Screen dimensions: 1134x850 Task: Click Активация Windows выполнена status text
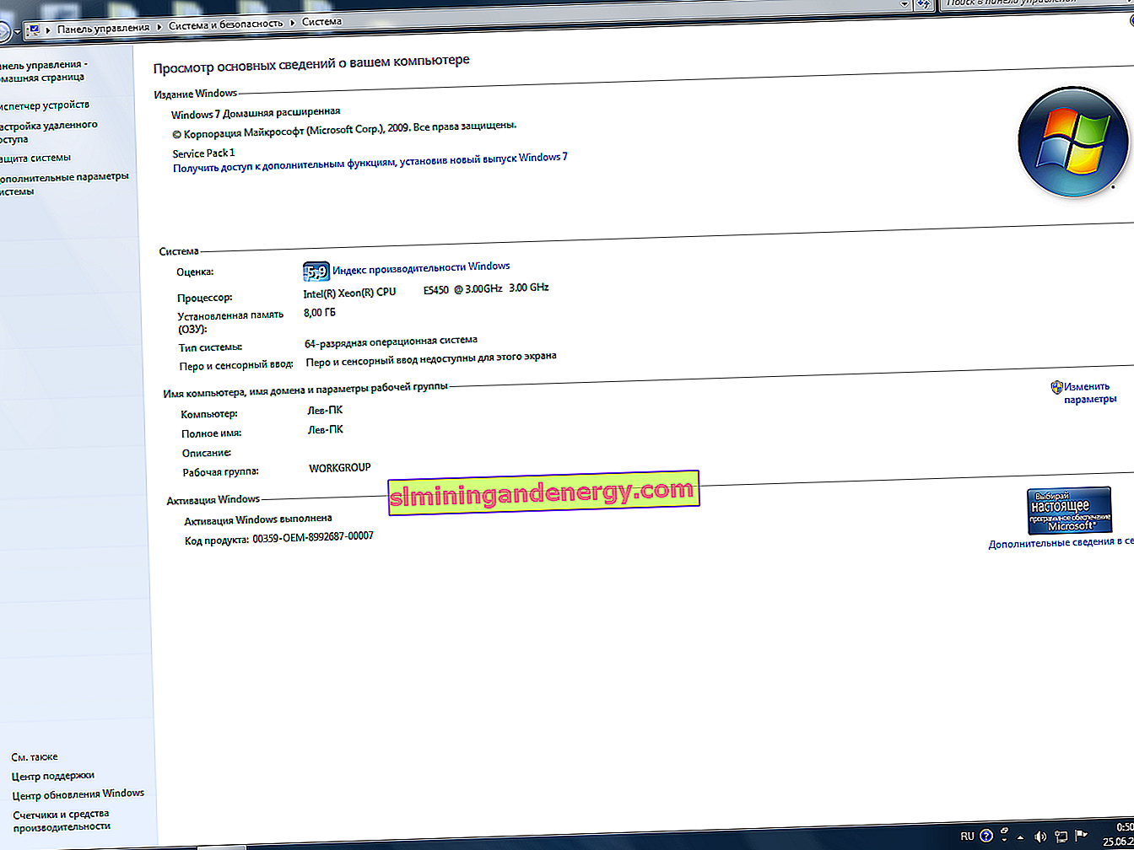tap(258, 519)
